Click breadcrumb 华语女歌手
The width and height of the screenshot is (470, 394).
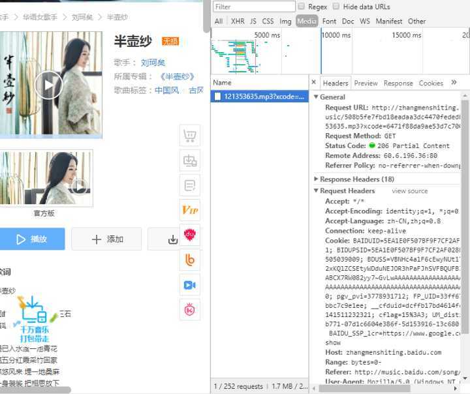pos(40,17)
